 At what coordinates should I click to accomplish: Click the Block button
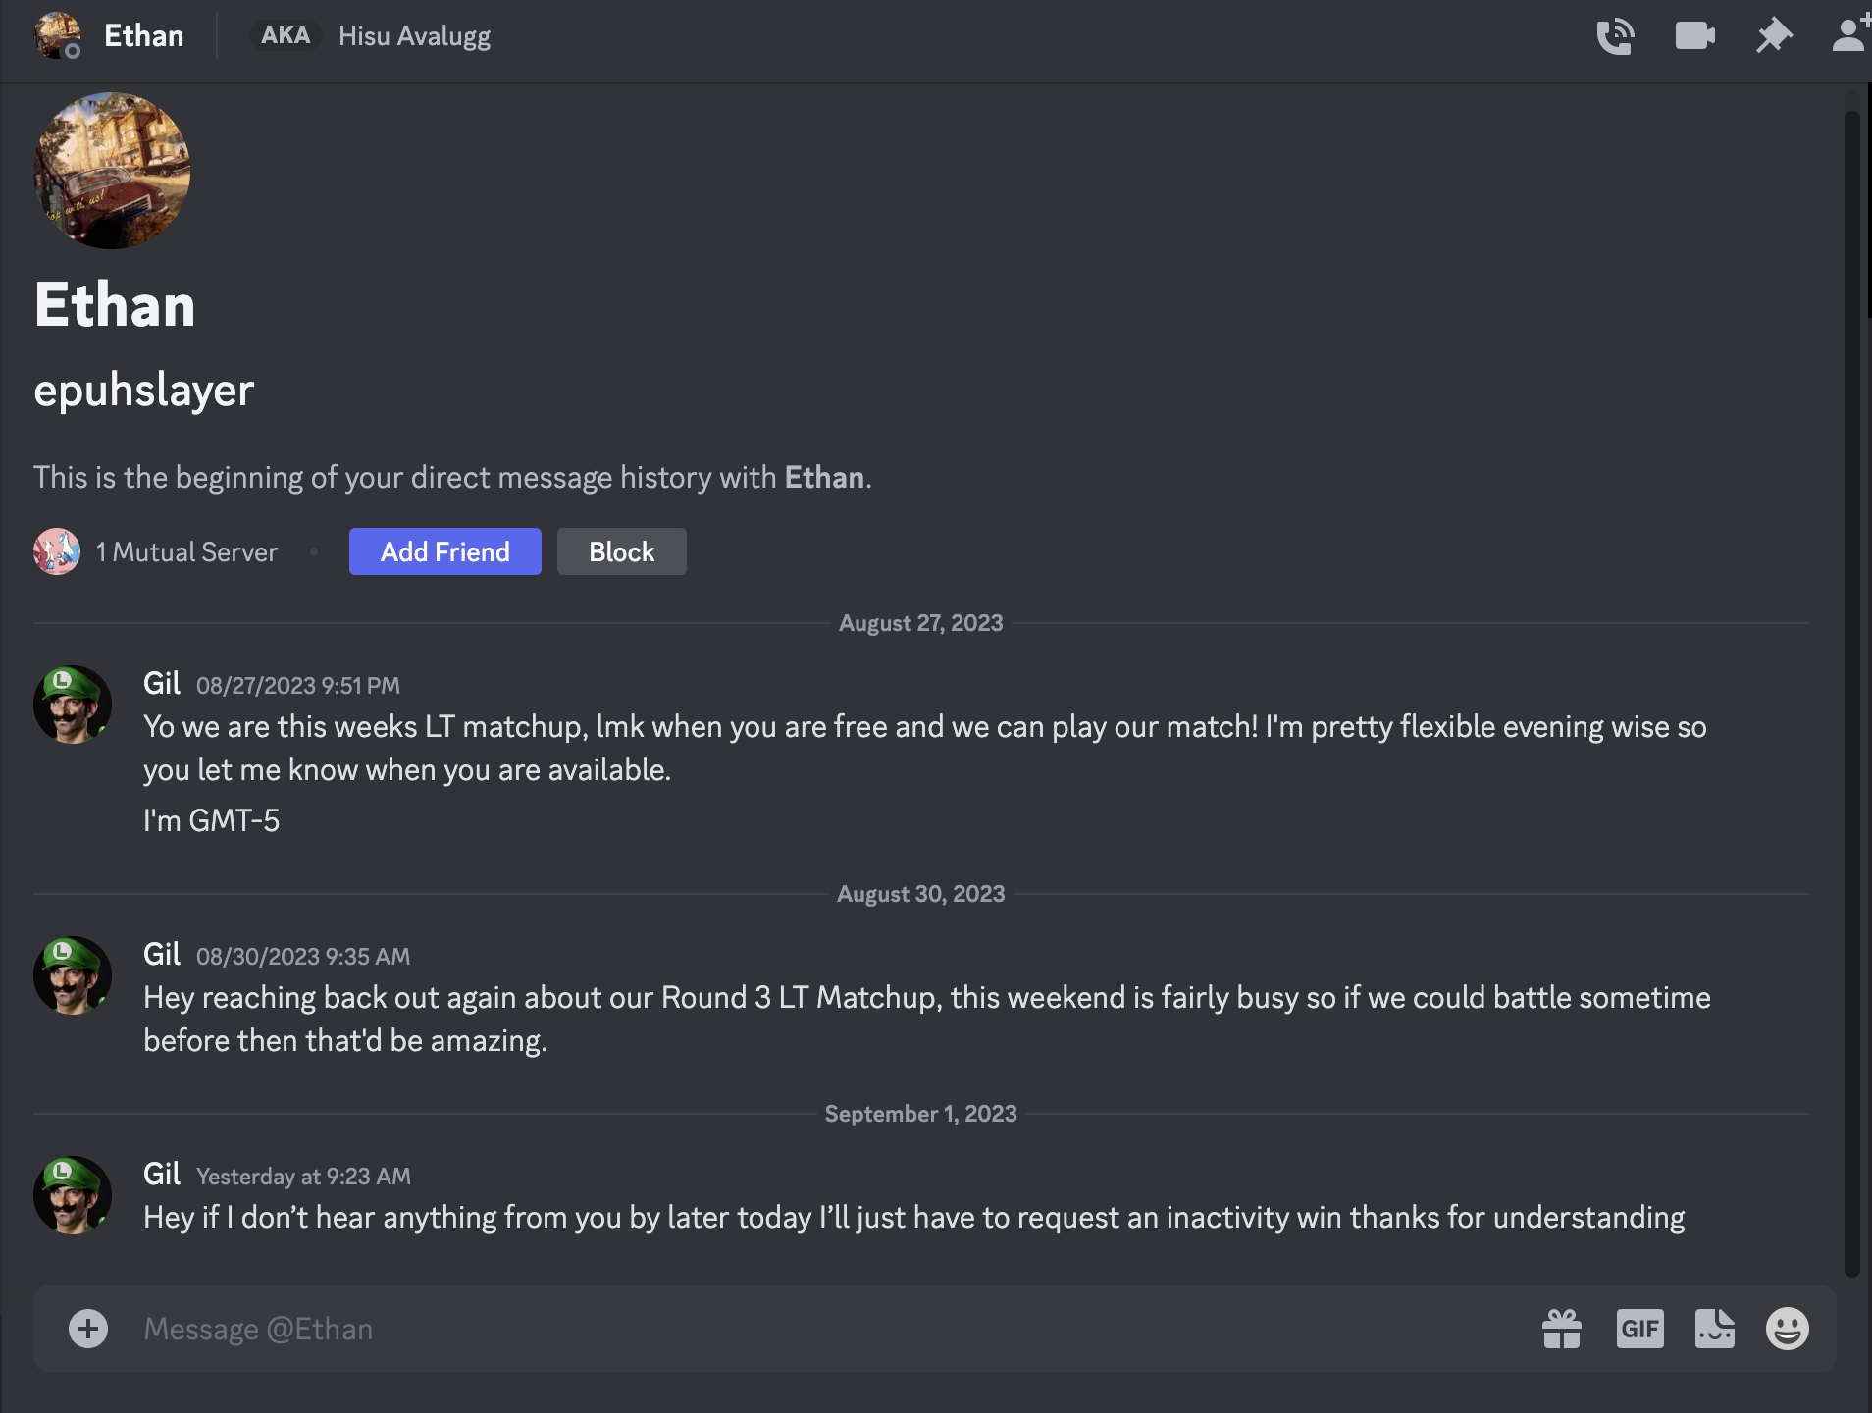coord(621,551)
